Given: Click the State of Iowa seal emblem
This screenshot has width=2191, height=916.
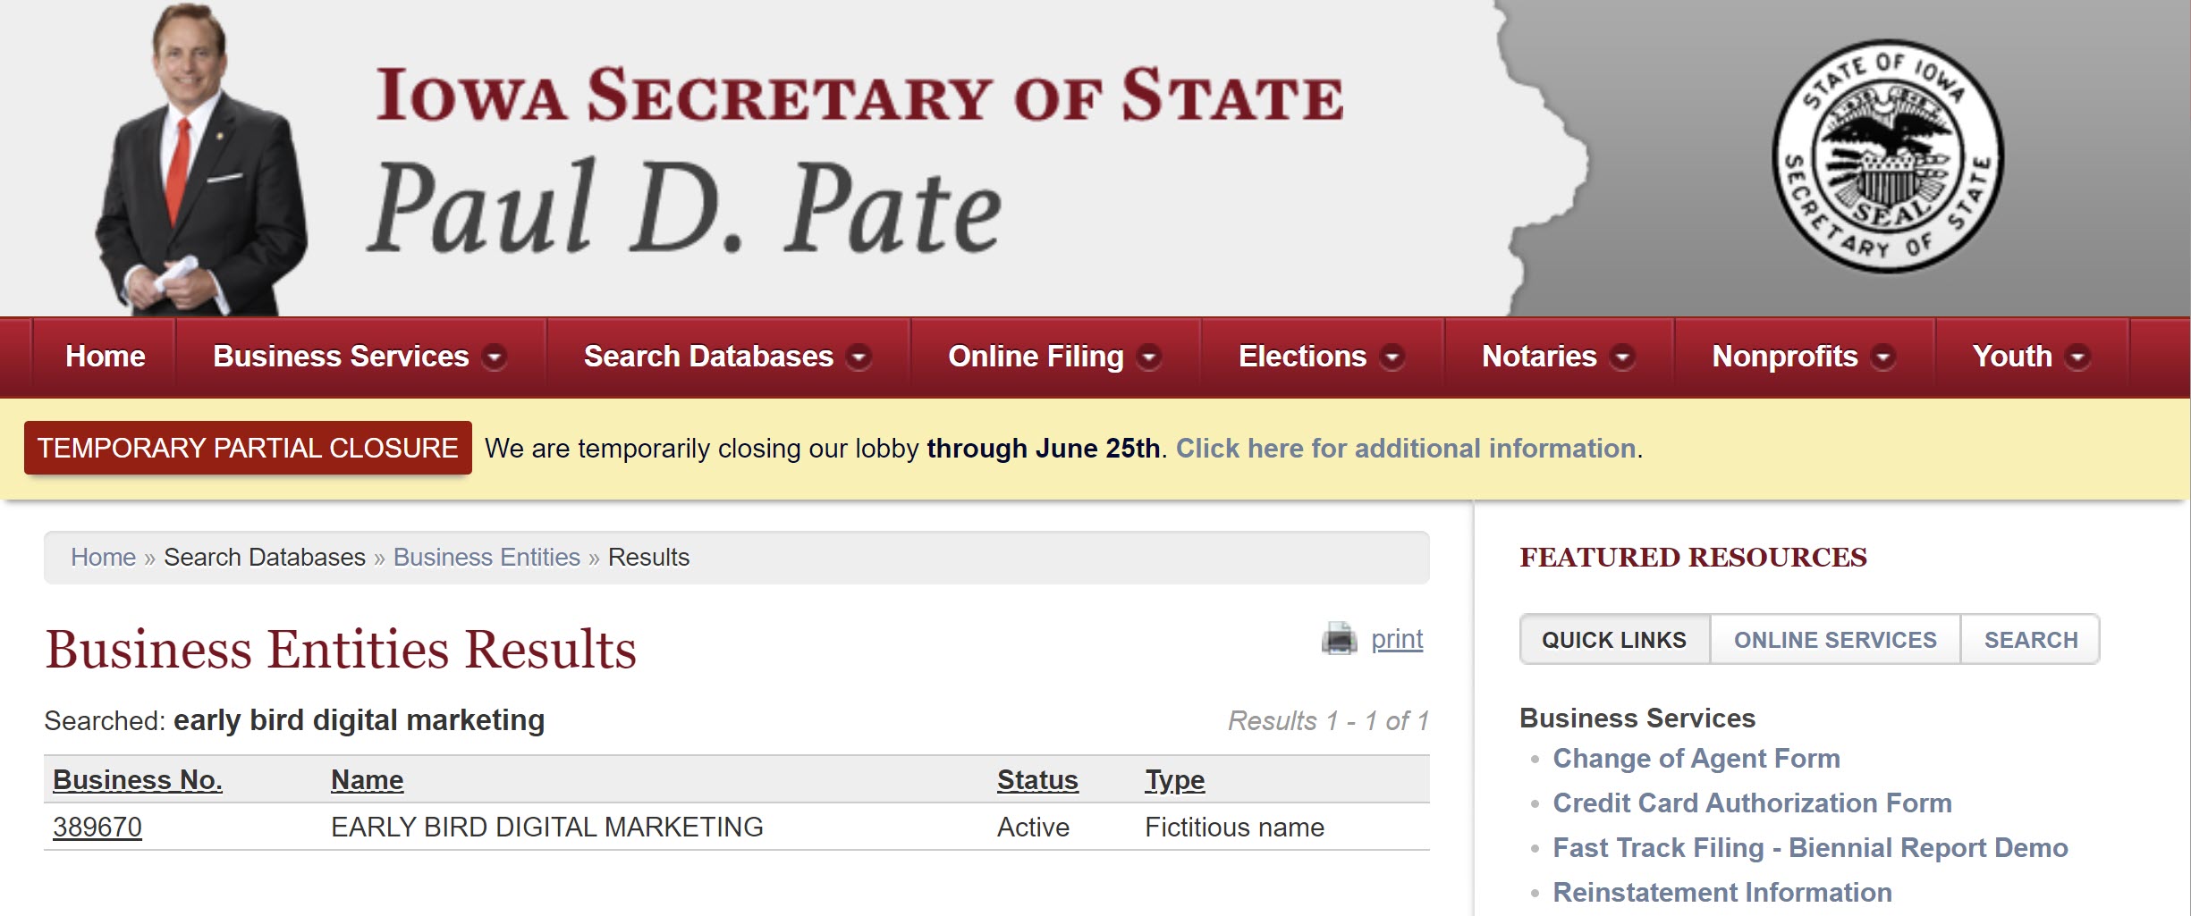Looking at the screenshot, I should pos(1888,155).
